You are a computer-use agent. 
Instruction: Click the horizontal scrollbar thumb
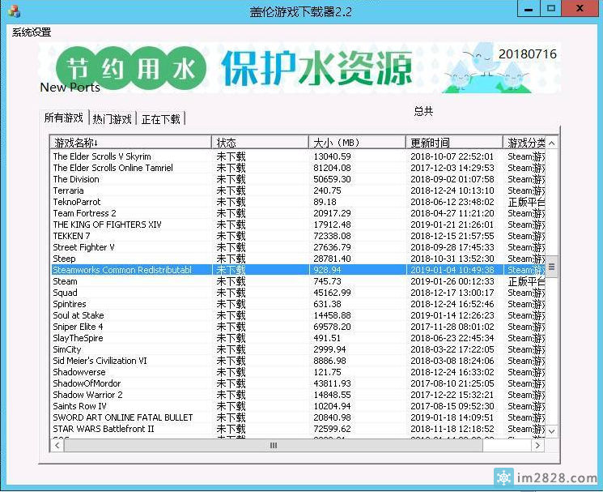pos(274,446)
